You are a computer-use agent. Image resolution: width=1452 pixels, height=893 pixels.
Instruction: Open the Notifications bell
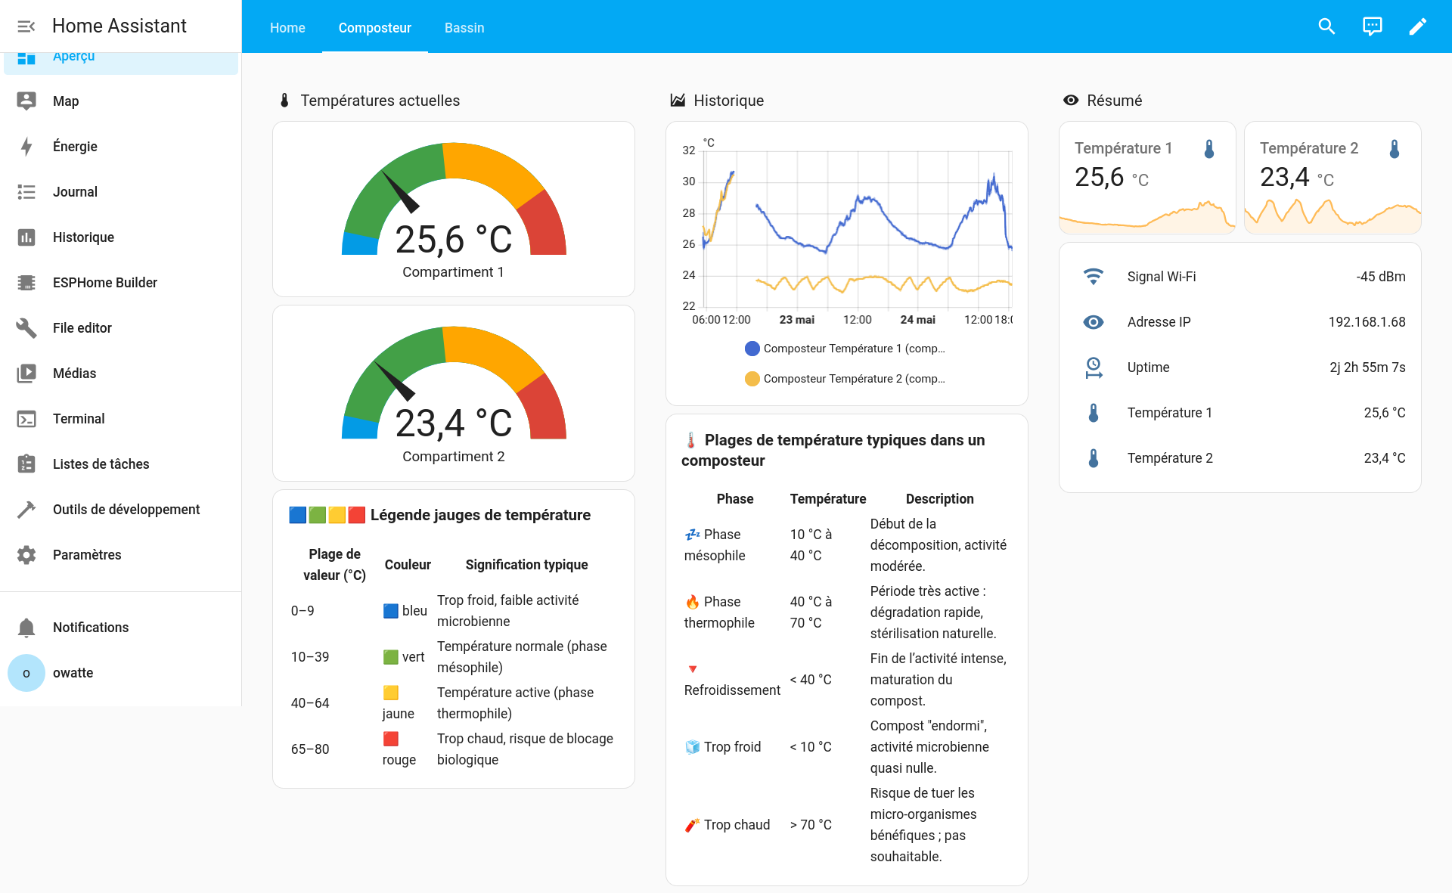(90, 628)
